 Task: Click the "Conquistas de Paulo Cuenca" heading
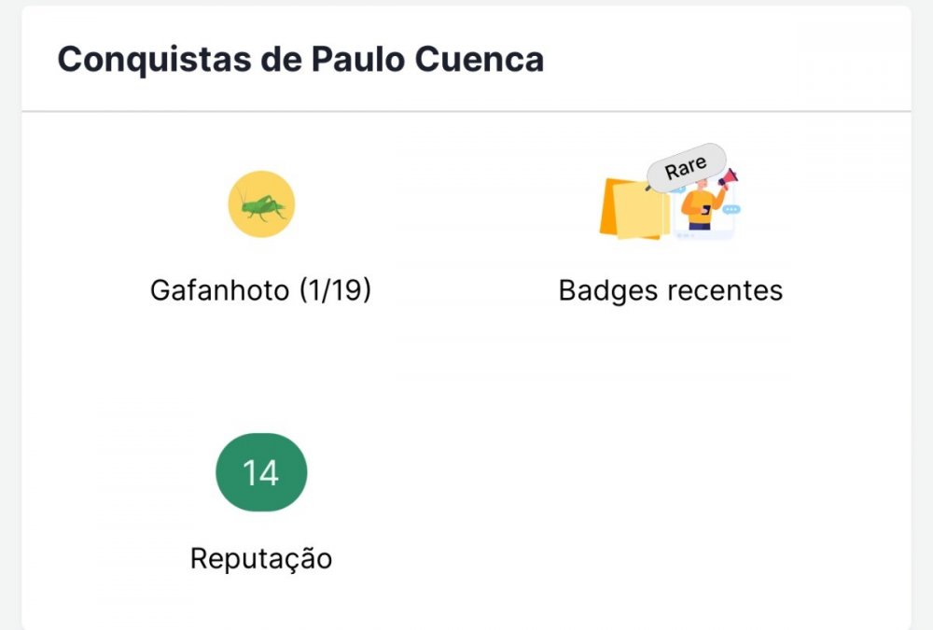pos(300,60)
